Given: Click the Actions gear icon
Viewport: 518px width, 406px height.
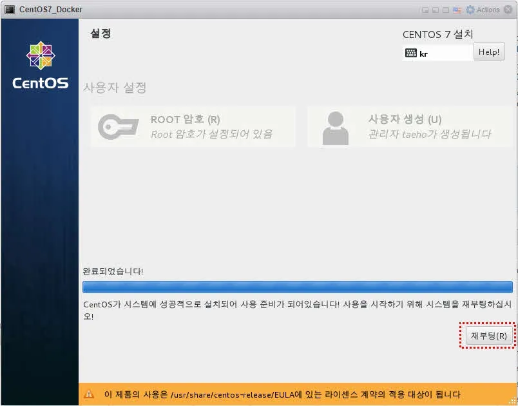Looking at the screenshot, I should coord(470,10).
